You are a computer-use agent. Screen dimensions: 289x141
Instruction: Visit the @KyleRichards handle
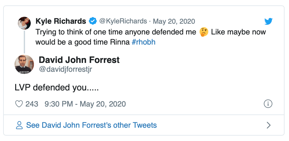[123, 21]
